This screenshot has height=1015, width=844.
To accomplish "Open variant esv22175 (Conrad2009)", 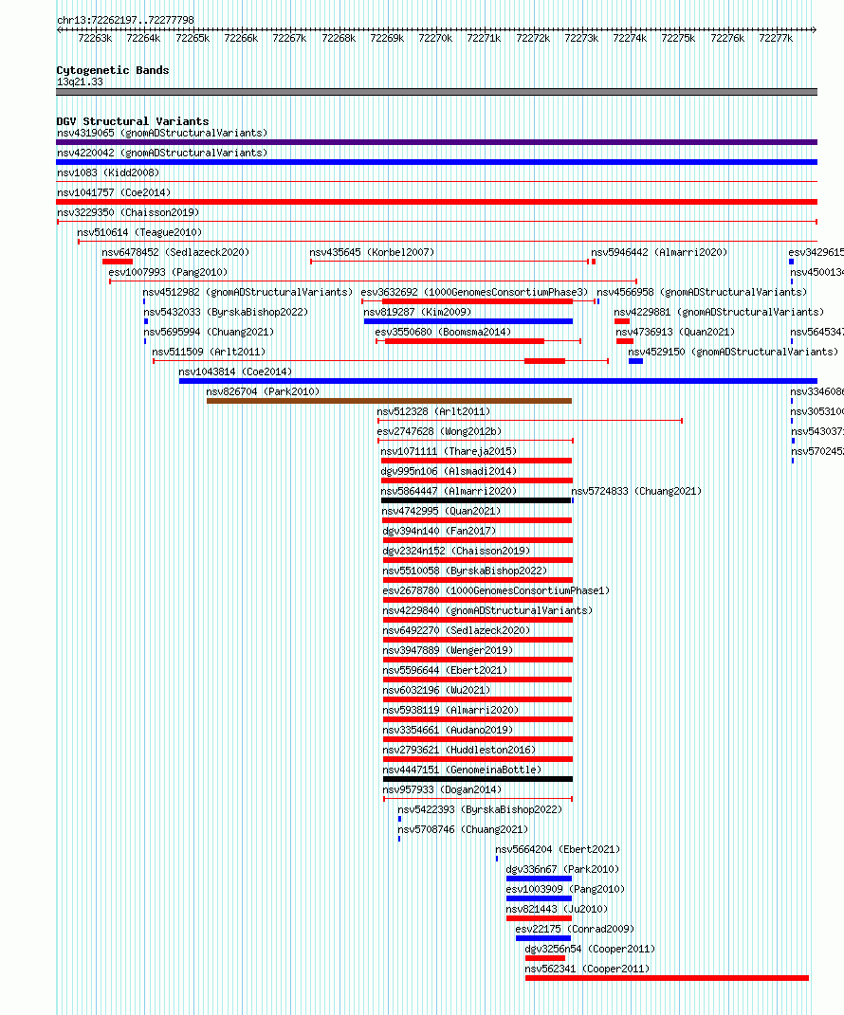I will [x=576, y=930].
